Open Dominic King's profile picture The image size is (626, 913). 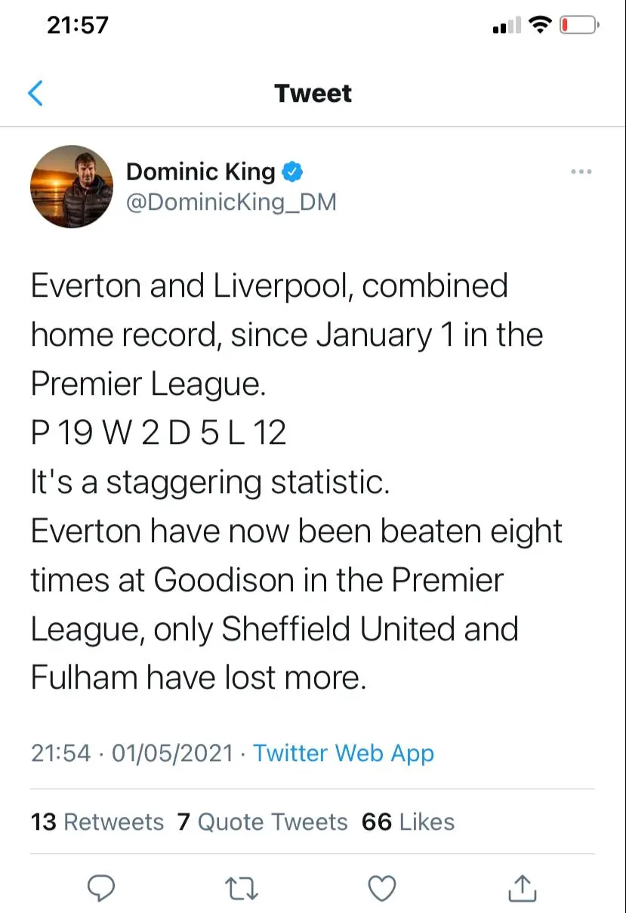click(x=72, y=187)
